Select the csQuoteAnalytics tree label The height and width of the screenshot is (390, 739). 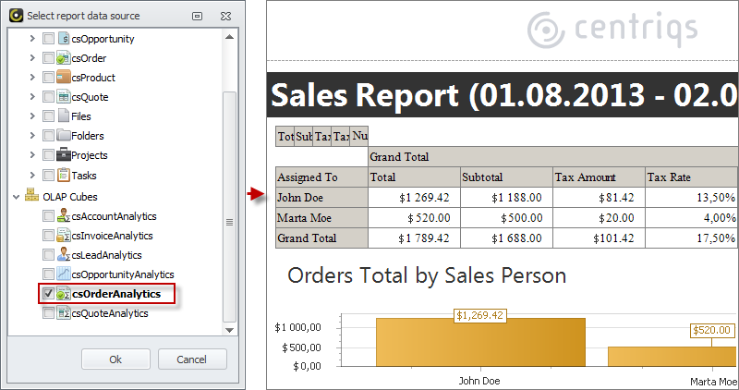pos(110,313)
